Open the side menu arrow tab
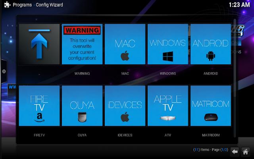 (x=4, y=71)
